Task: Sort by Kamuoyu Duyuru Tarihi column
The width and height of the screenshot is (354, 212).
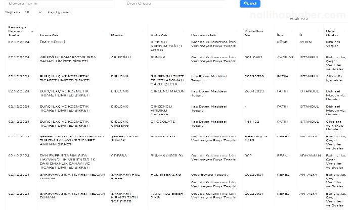Action: 21,31
